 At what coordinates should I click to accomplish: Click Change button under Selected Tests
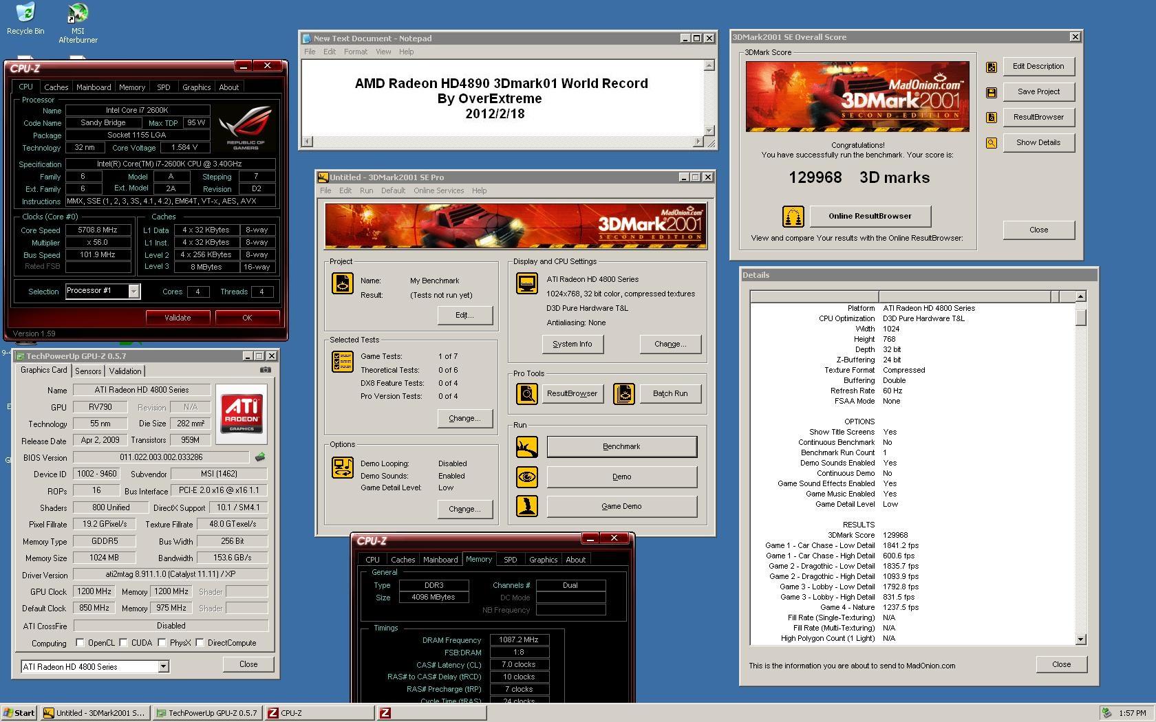464,418
